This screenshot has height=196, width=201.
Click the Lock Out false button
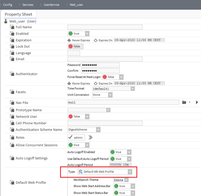75,46
